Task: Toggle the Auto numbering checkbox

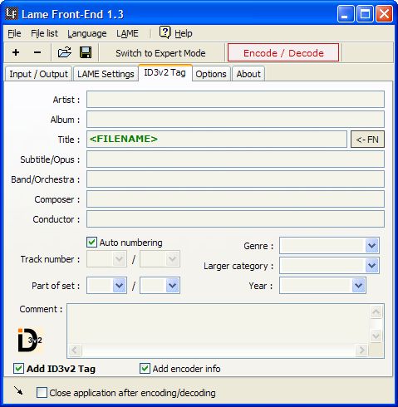Action: click(91, 243)
